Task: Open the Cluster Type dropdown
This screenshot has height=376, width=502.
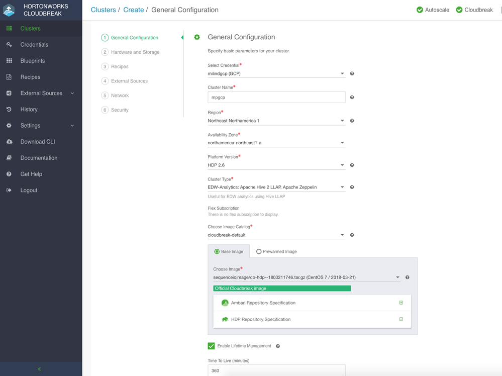Action: click(276, 187)
